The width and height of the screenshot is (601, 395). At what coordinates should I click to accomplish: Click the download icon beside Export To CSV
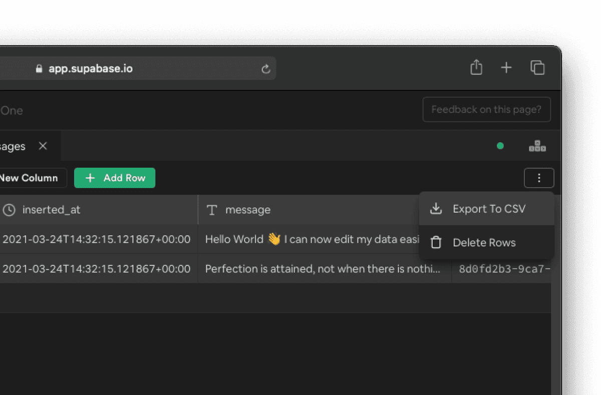tap(437, 208)
